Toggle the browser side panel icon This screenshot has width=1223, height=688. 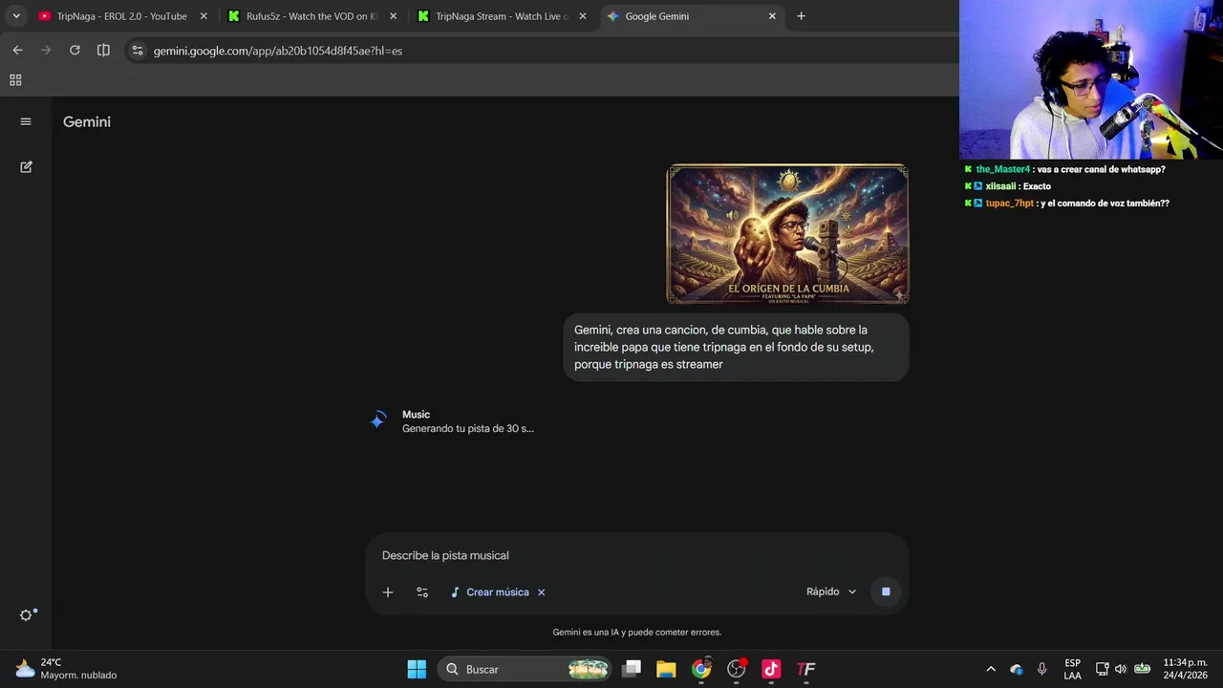(103, 51)
